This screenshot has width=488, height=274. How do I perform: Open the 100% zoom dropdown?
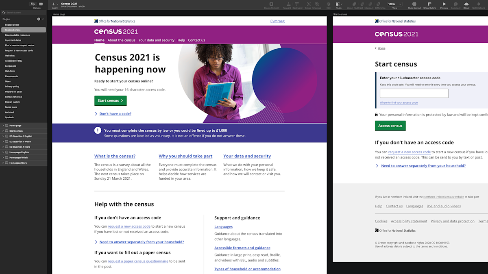tap(394, 4)
